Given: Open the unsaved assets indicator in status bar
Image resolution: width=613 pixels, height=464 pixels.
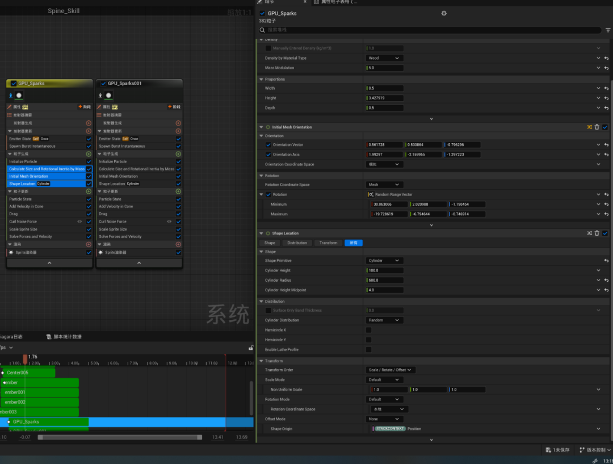Looking at the screenshot, I should (557, 450).
